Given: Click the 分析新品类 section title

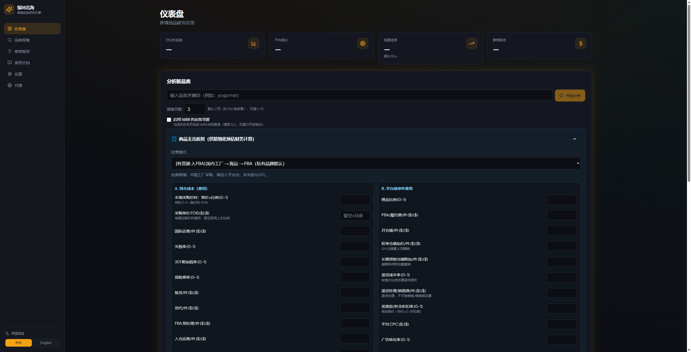Looking at the screenshot, I should pyautogui.click(x=179, y=81).
